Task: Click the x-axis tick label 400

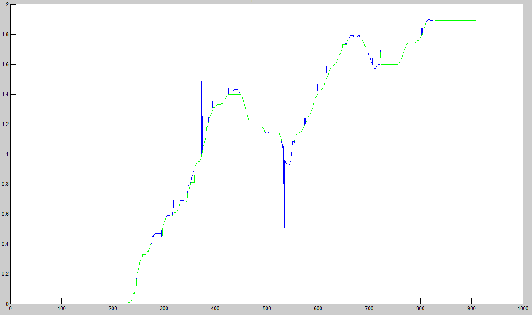Action: 215,309
